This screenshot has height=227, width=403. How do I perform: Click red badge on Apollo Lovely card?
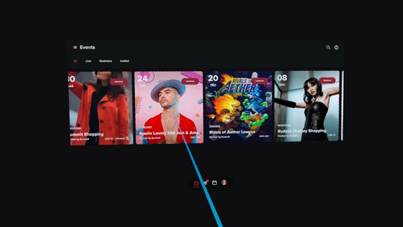[190, 81]
